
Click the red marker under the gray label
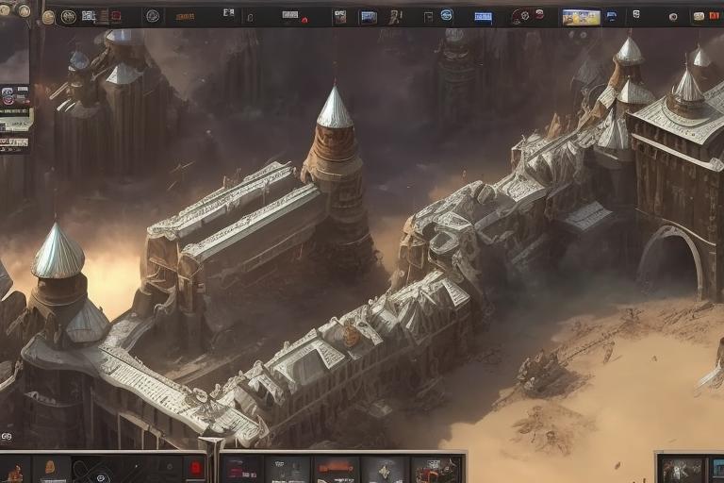[304, 20]
